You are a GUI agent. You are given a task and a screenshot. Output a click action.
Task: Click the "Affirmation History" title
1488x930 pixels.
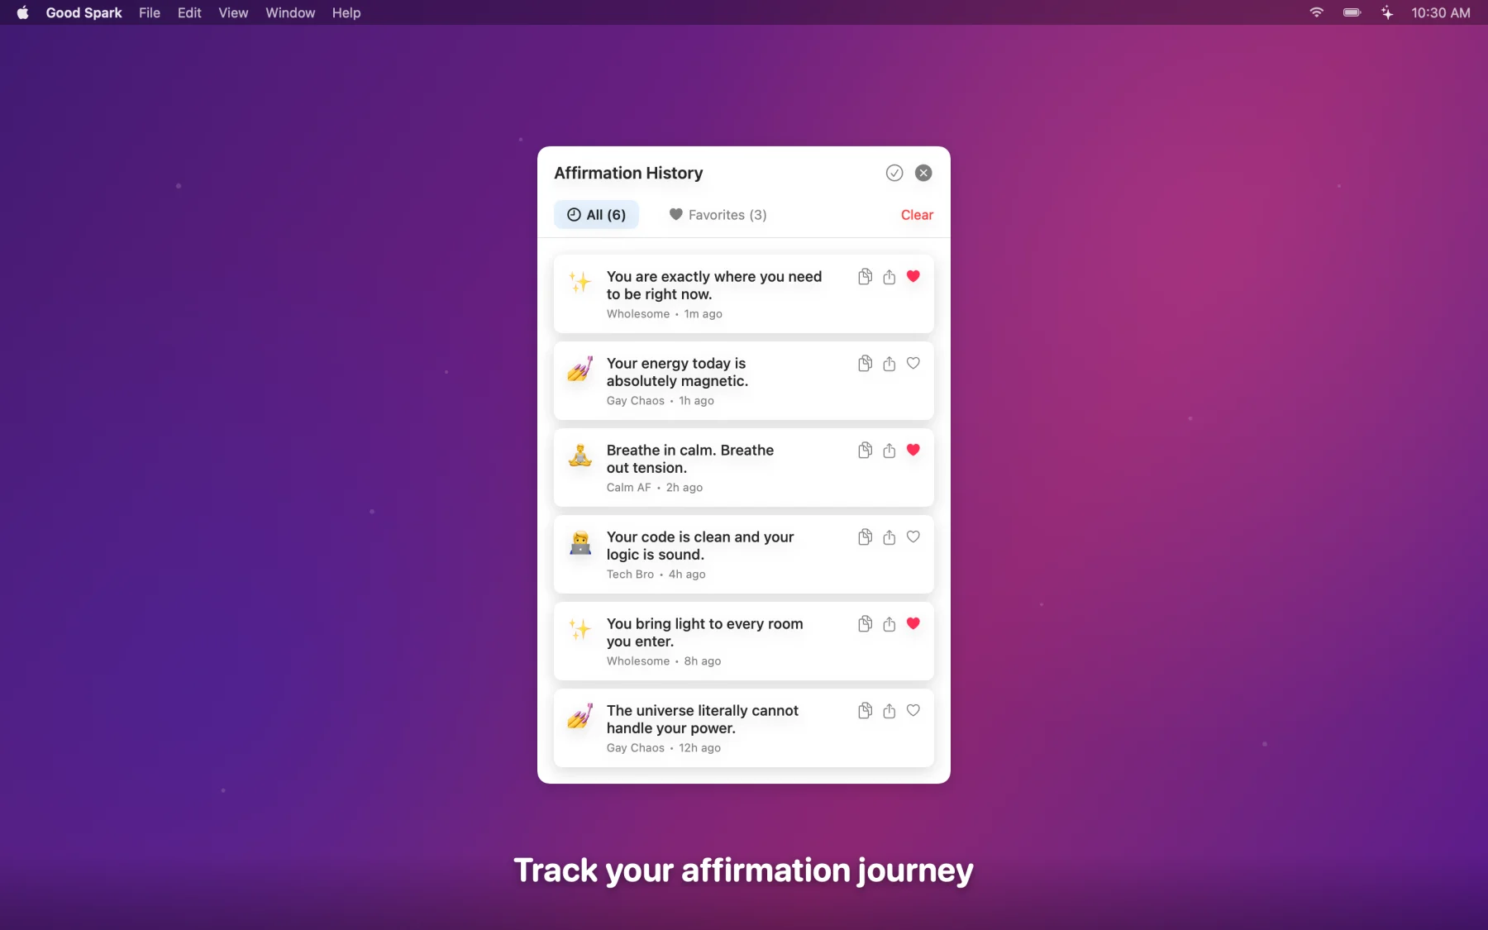628,173
